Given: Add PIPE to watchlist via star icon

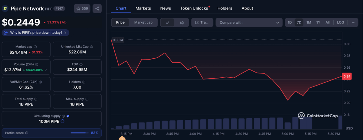Looking at the screenshot, I should point(82,8).
